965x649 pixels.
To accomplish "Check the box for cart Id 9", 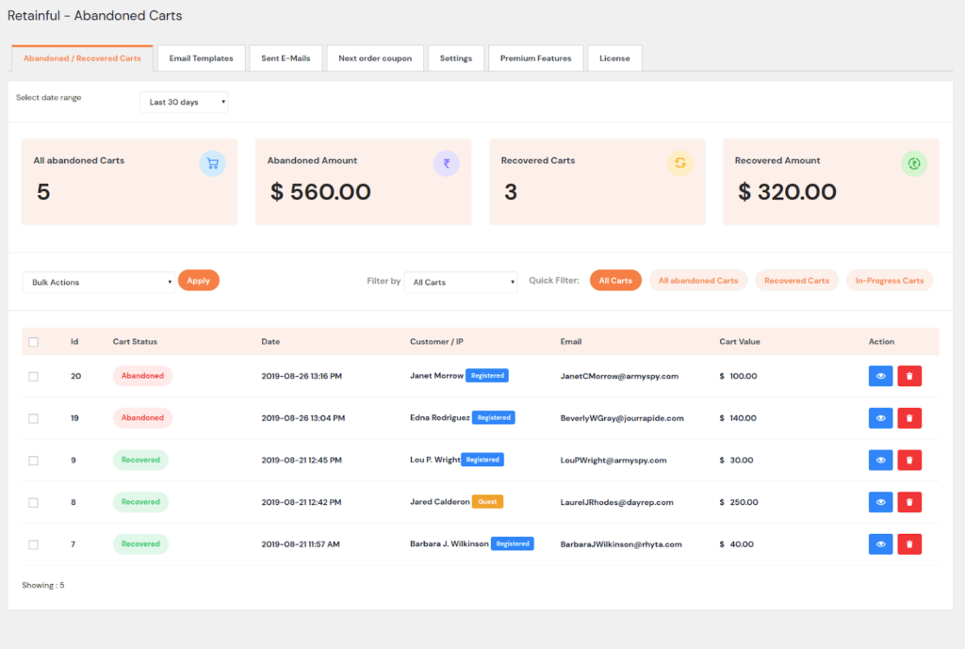I will pyautogui.click(x=33, y=461).
